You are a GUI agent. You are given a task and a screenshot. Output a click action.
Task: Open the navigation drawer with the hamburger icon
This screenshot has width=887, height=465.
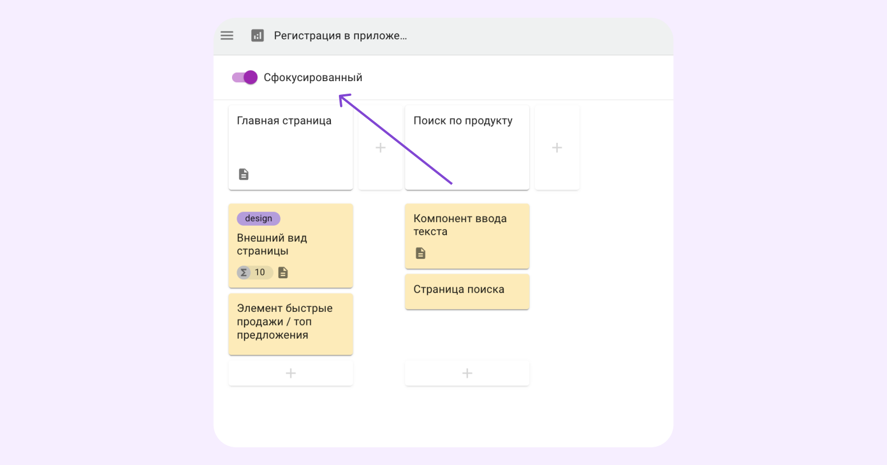(x=227, y=35)
